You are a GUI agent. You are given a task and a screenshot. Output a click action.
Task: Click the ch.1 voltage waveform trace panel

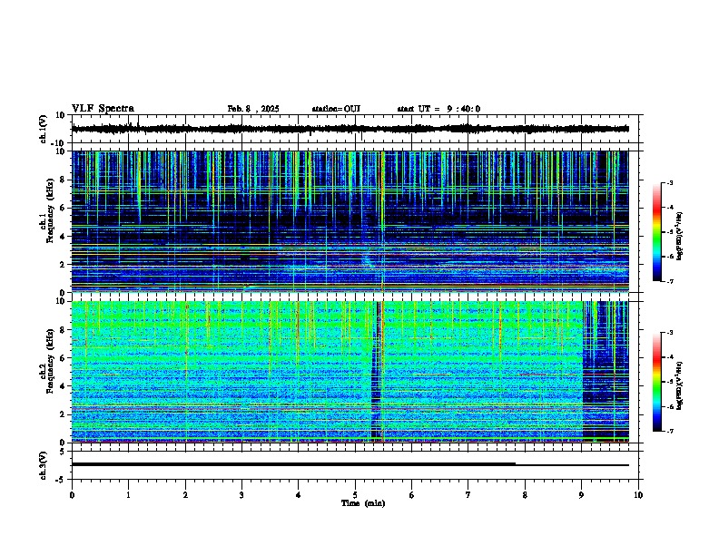pos(357,129)
